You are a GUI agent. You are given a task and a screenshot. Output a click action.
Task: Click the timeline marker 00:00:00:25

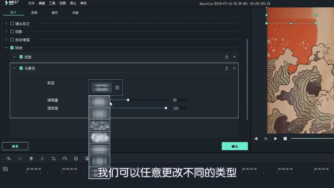pyautogui.click(x=70, y=169)
